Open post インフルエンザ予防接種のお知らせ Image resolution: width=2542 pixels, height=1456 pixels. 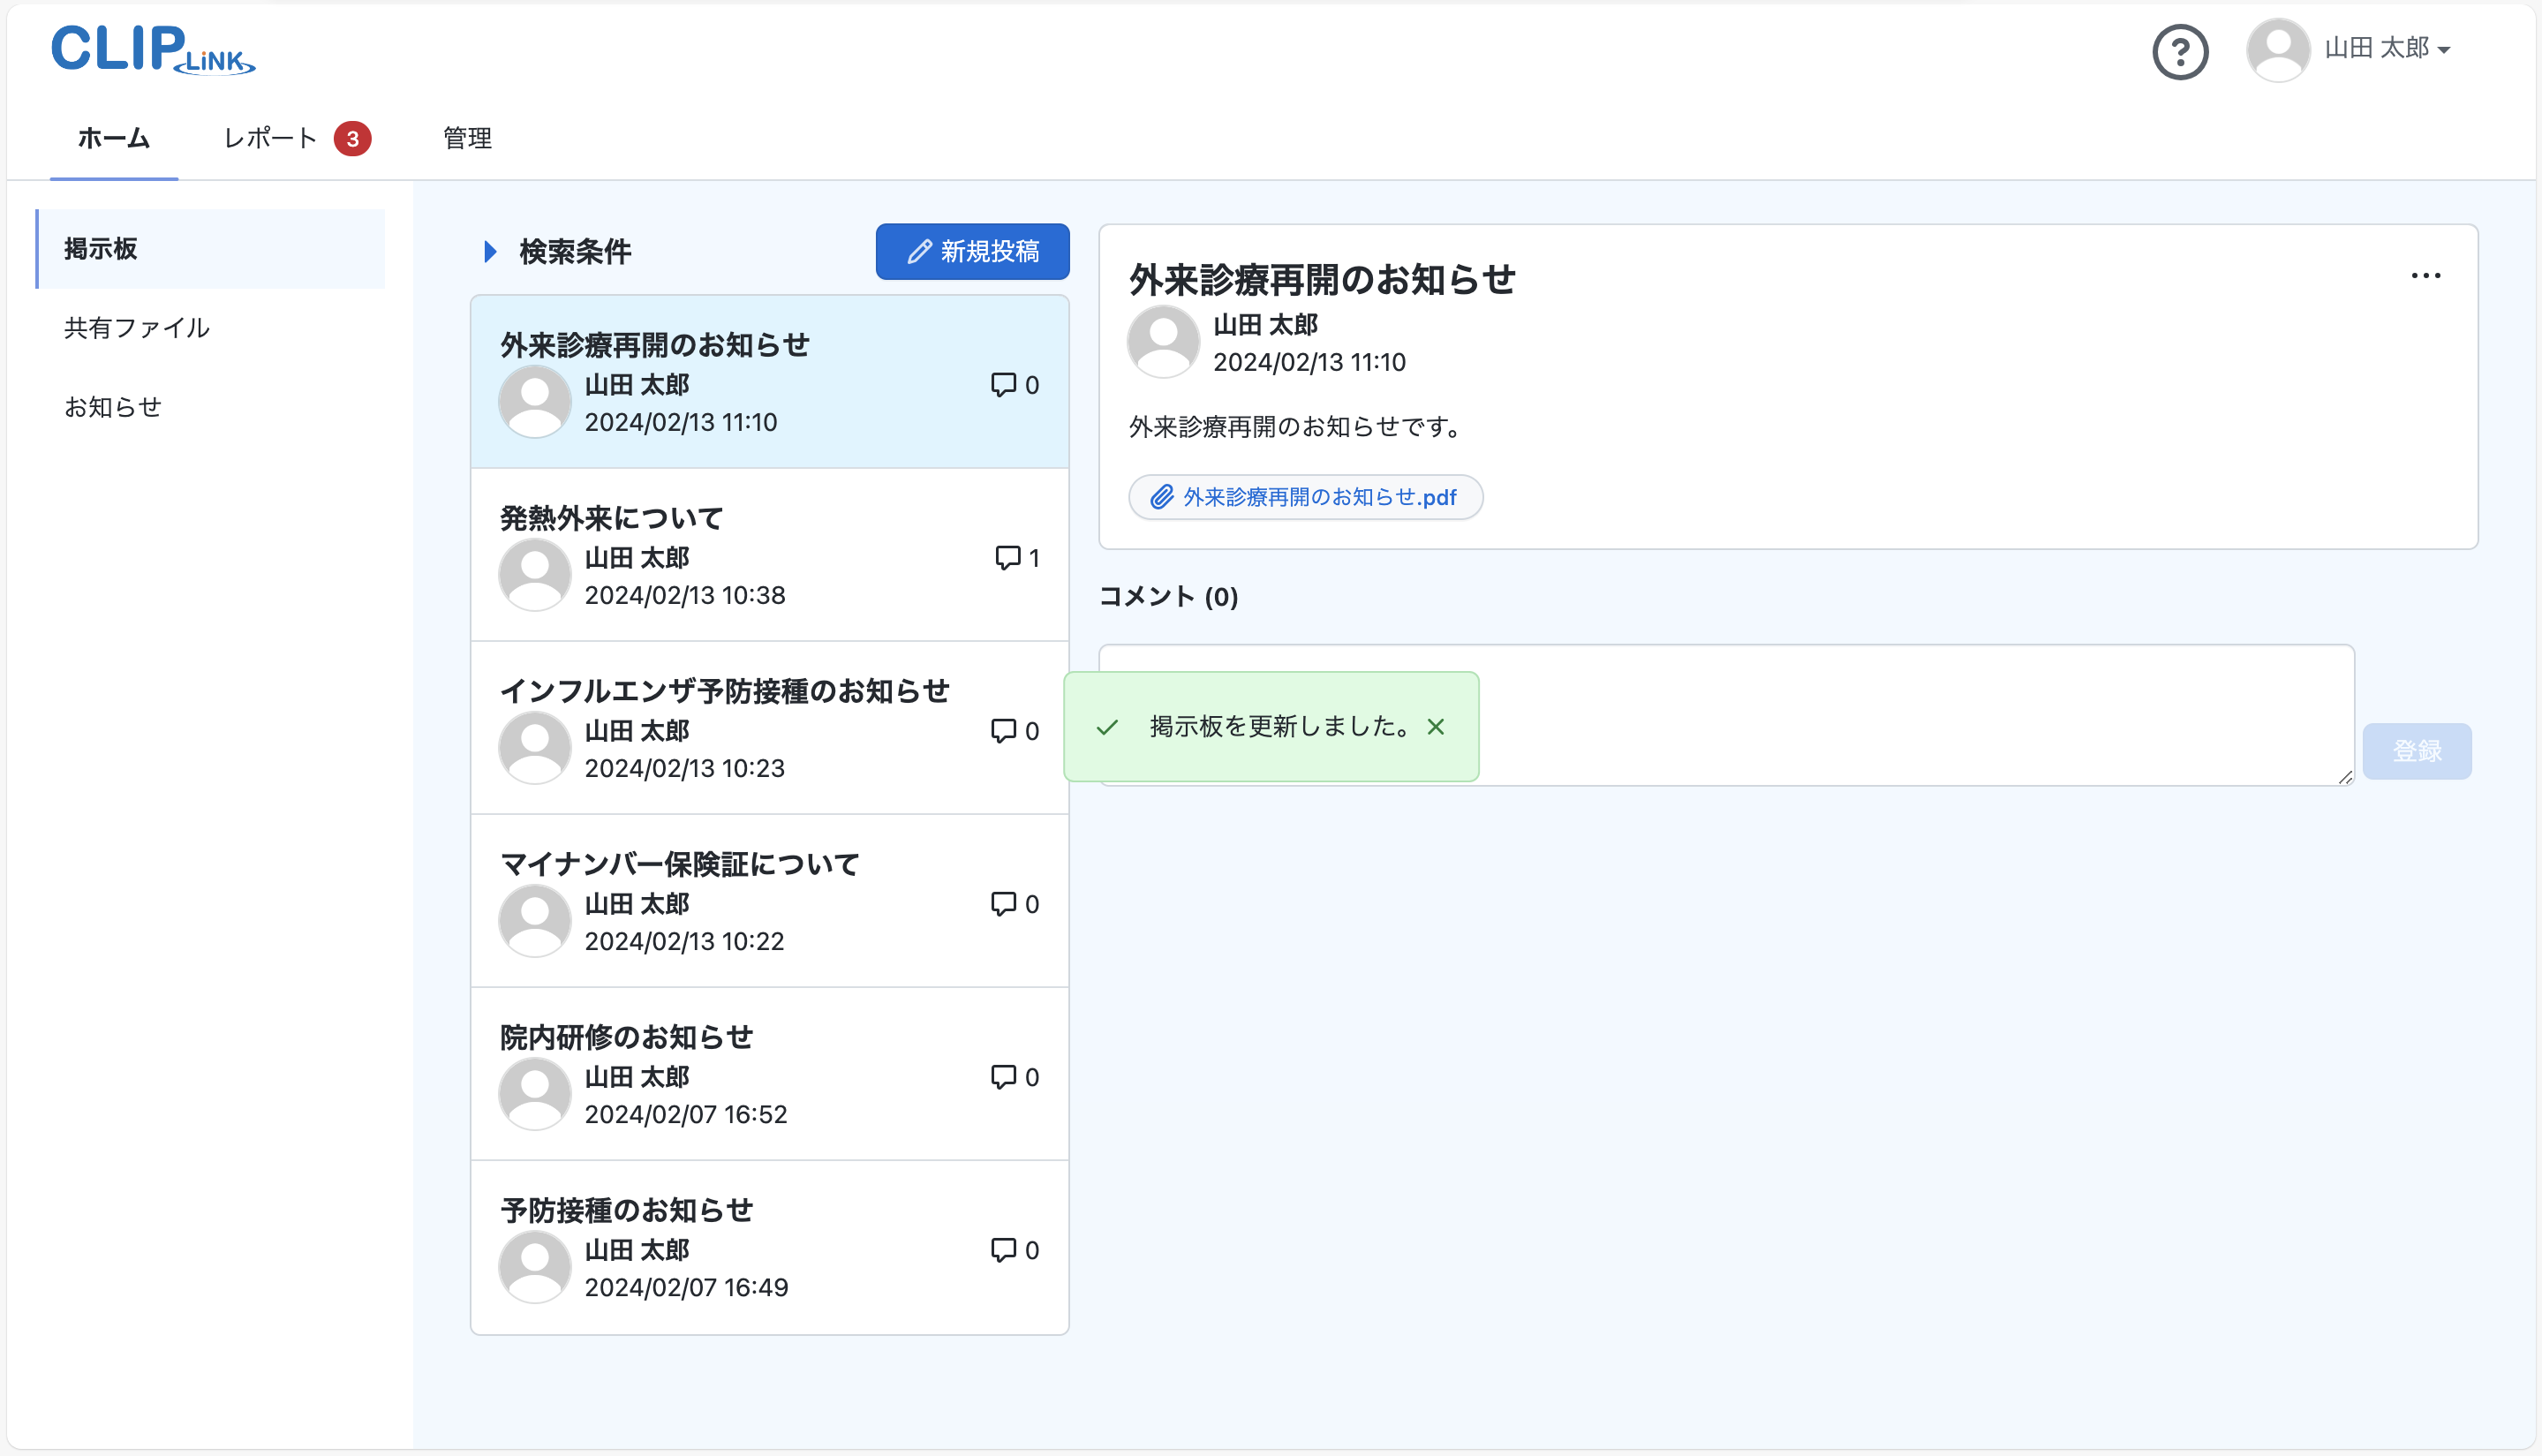point(725,691)
